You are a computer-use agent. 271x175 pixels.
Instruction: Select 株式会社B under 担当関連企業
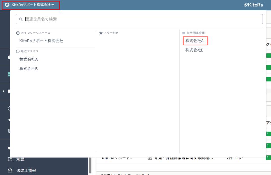point(194,50)
